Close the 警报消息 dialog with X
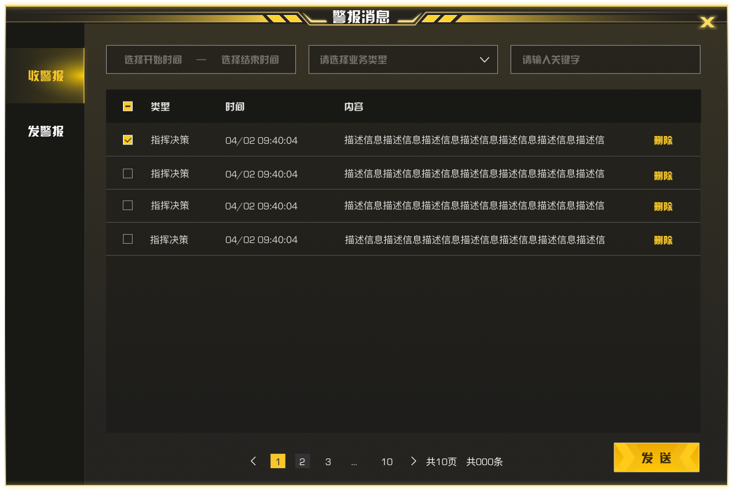733x491 pixels. click(707, 22)
